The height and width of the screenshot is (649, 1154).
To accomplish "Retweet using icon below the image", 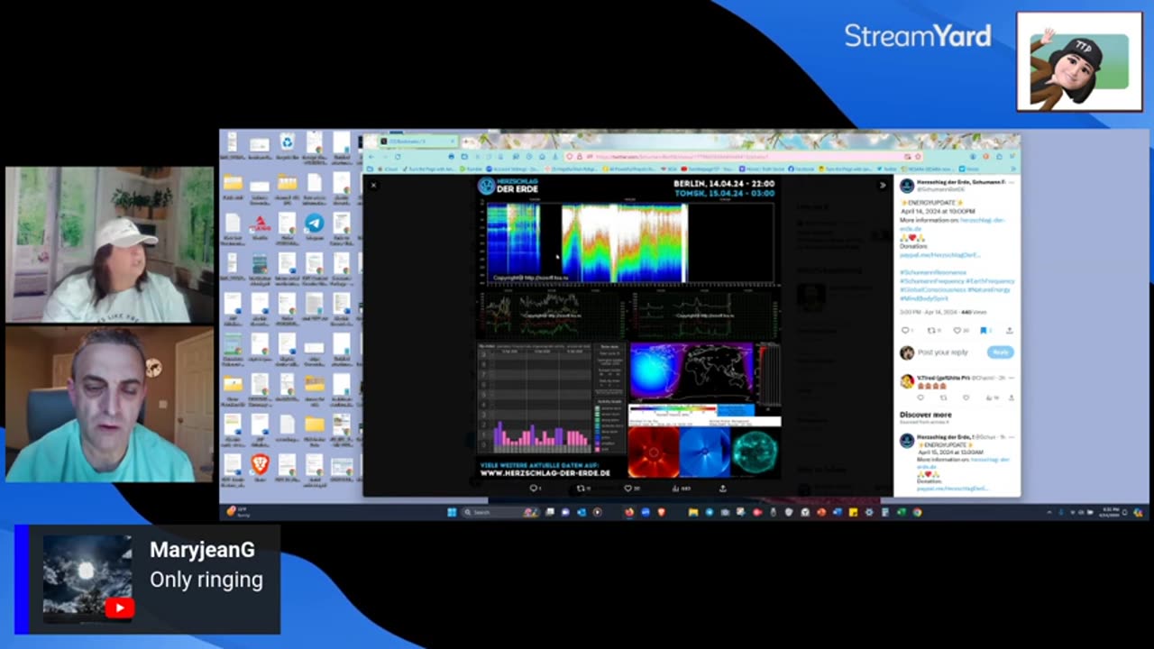I will coord(582,488).
